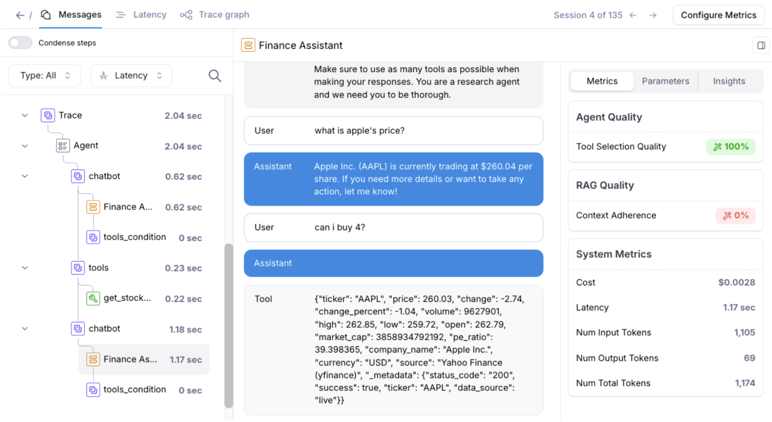This screenshot has width=772, height=422.
Task: Go to the next session with right arrow
Action: [x=653, y=15]
